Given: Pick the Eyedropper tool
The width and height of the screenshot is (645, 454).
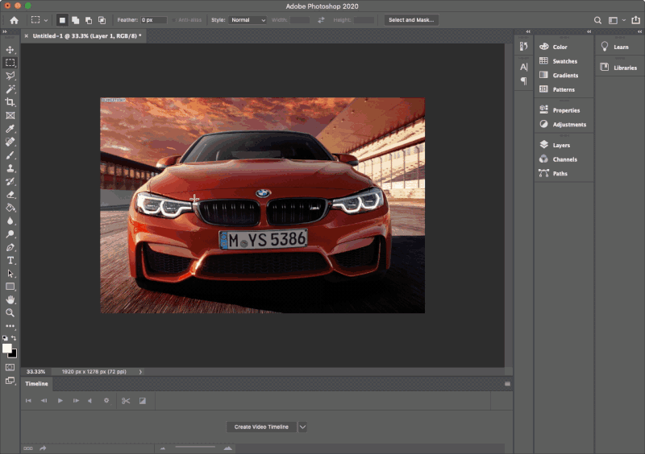Looking at the screenshot, I should [10, 129].
